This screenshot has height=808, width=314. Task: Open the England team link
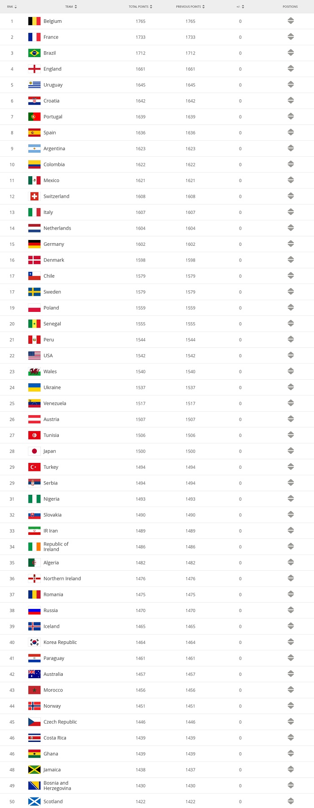[52, 69]
